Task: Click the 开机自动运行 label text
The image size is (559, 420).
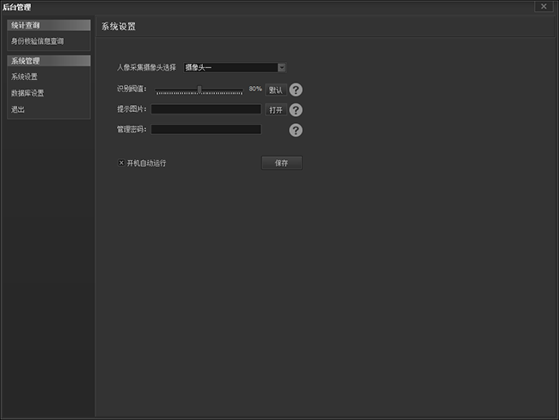Action: point(146,163)
